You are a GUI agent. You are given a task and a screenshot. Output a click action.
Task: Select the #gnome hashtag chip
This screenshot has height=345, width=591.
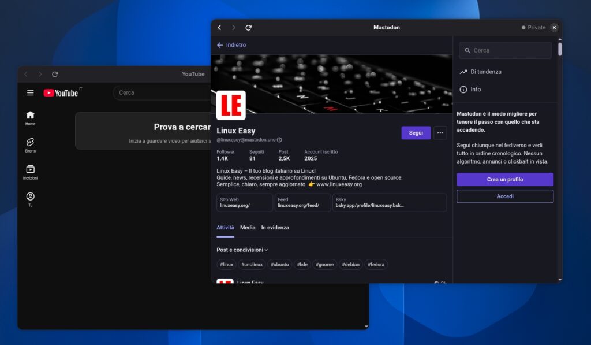(324, 265)
